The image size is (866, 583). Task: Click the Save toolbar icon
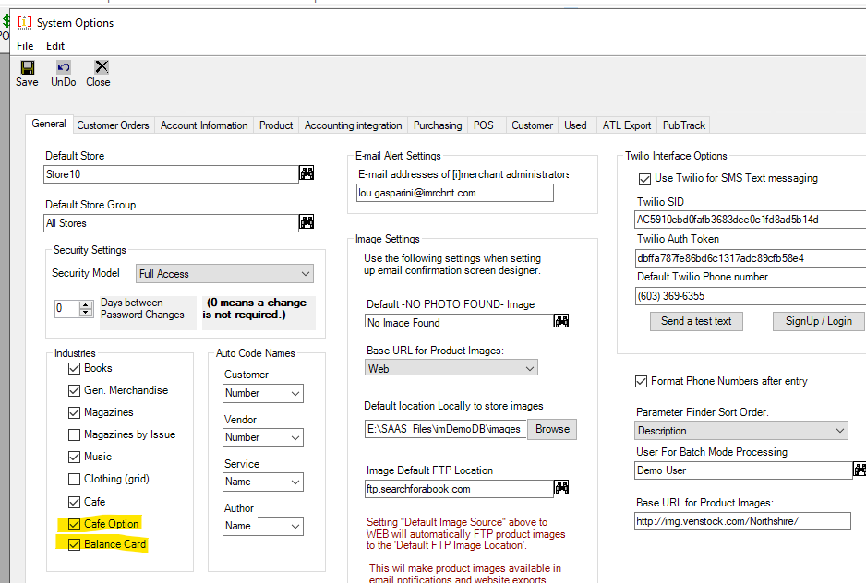[27, 74]
